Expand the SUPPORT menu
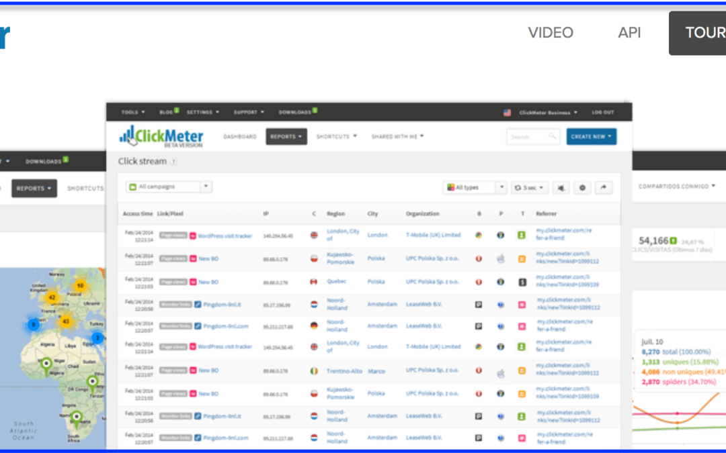This screenshot has width=726, height=453. 249,112
